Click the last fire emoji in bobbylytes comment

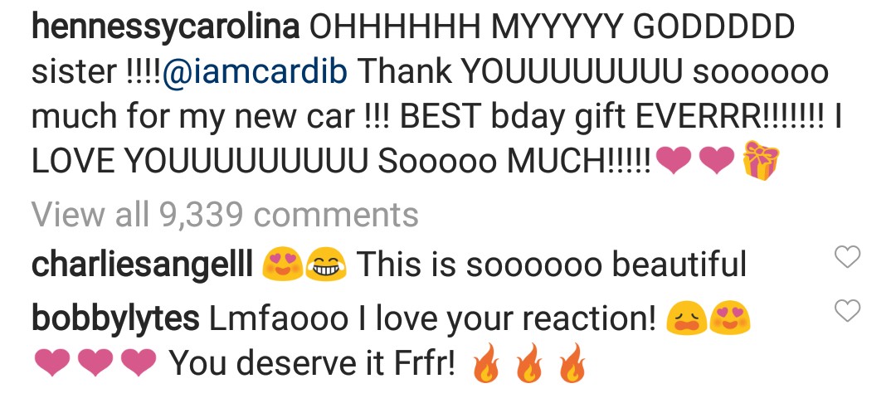coord(572,362)
